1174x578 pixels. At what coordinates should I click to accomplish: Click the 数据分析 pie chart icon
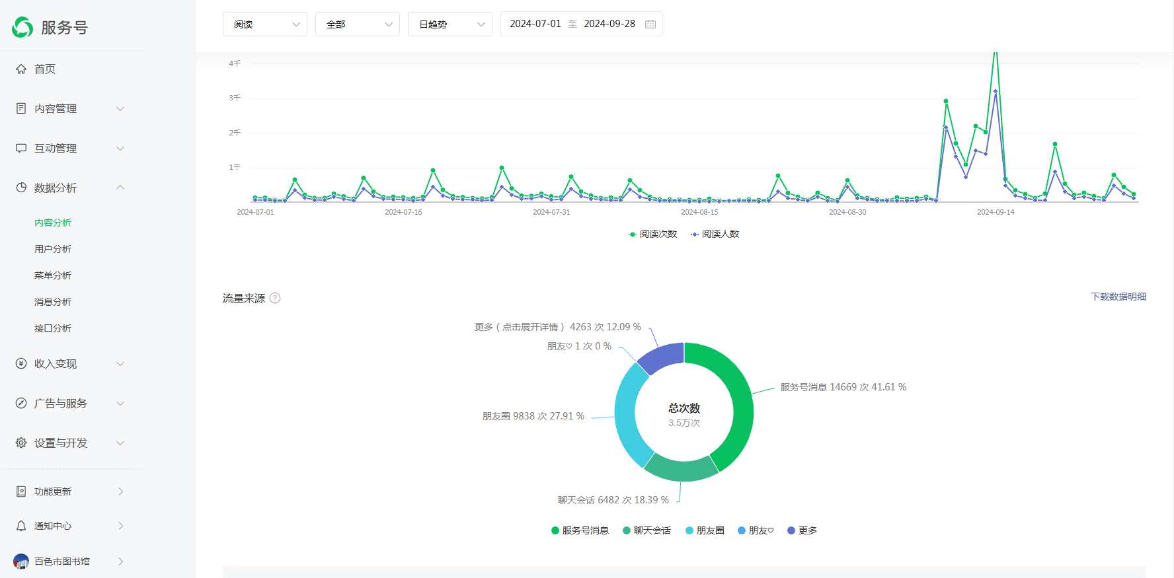[21, 188]
